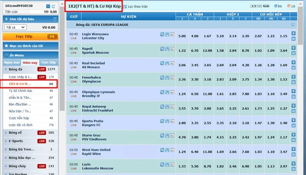Screen dimensions: 306x175
Task: Refresh the 'tóm tắt dự báo' panel
Action: (55, 19)
